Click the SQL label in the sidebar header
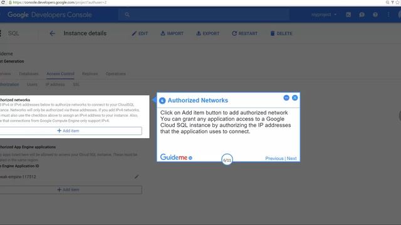 14,33
